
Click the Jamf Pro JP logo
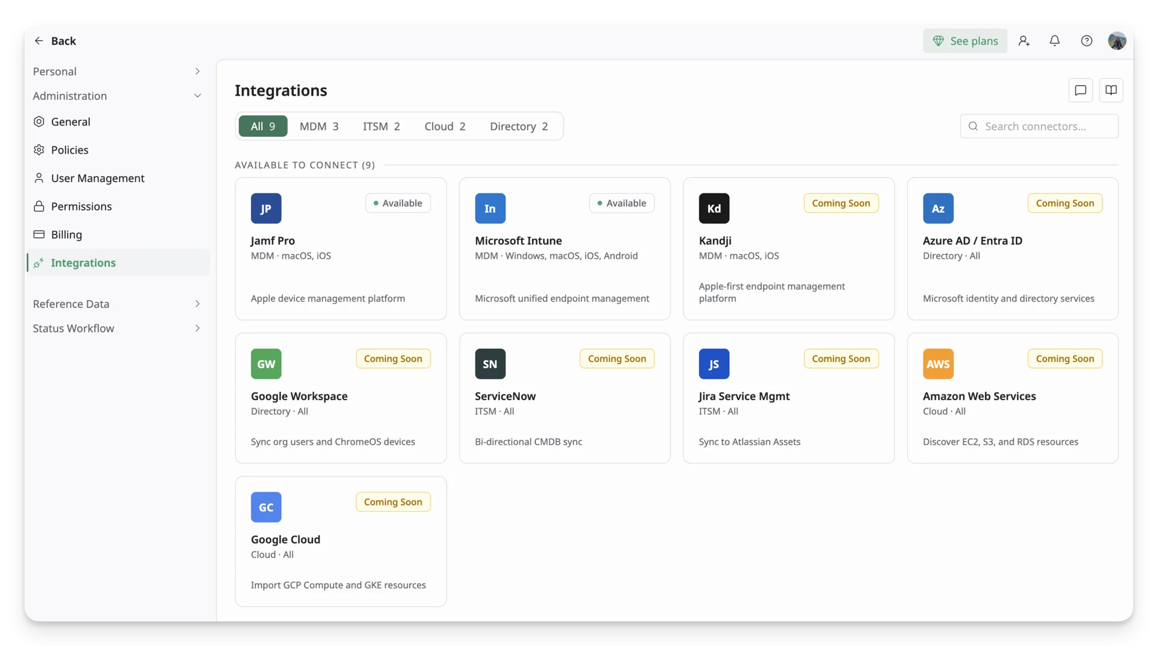click(x=266, y=209)
